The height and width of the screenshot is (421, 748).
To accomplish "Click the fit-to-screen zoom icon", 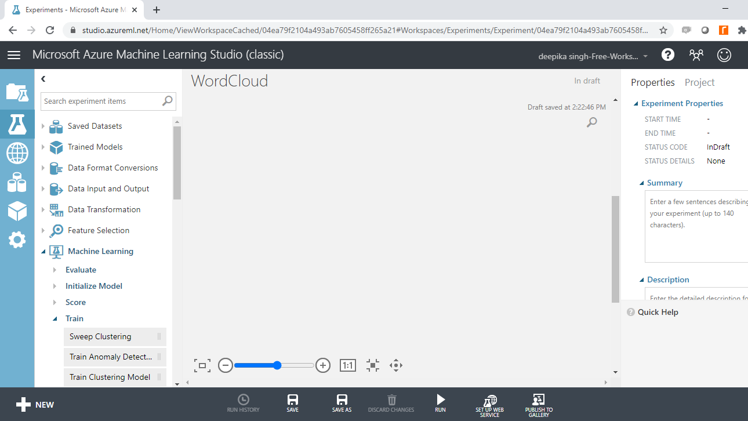I will pyautogui.click(x=202, y=365).
